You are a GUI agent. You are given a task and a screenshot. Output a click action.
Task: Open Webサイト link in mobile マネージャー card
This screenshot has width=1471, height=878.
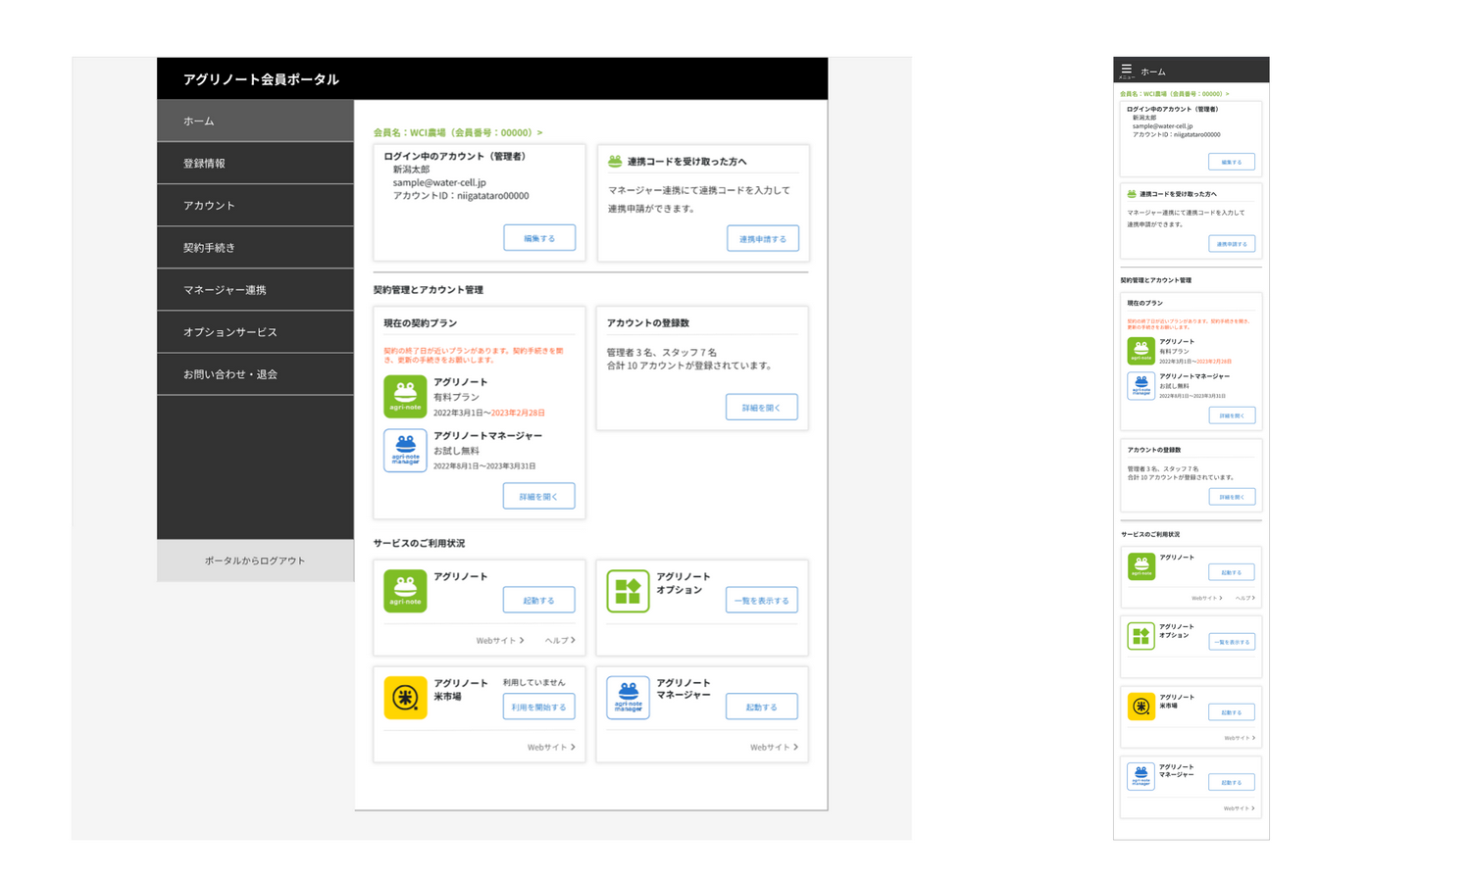[1240, 808]
